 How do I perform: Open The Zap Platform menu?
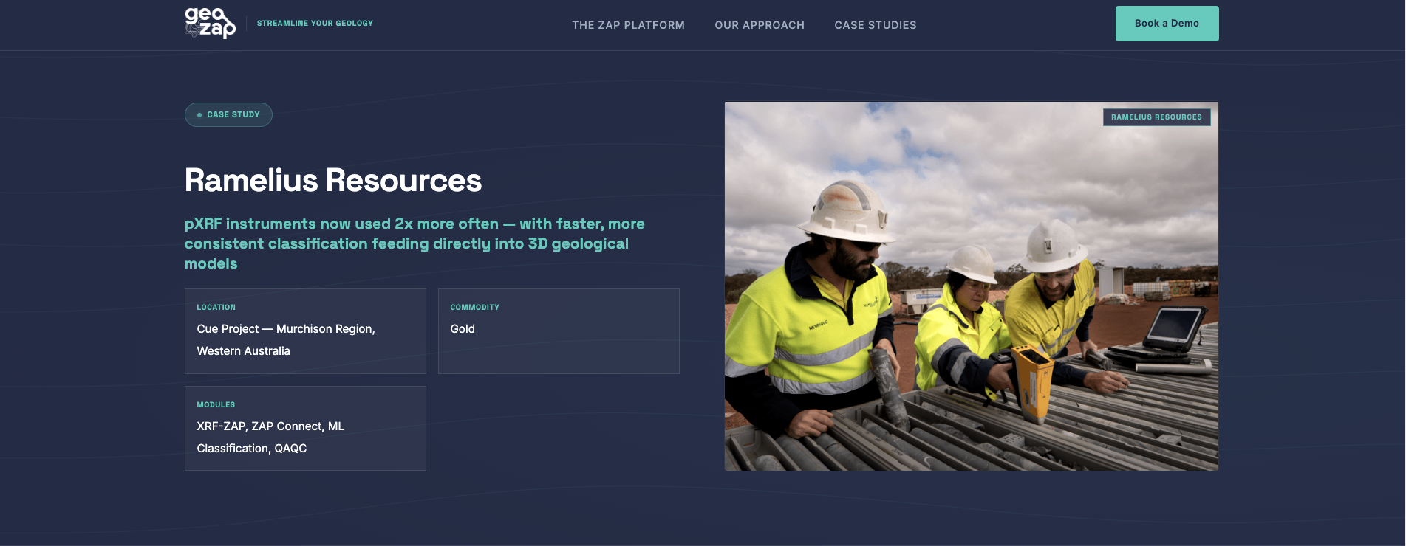pos(628,25)
